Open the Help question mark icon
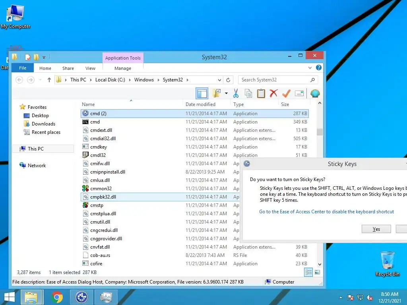This screenshot has height=305, width=407. [319, 68]
